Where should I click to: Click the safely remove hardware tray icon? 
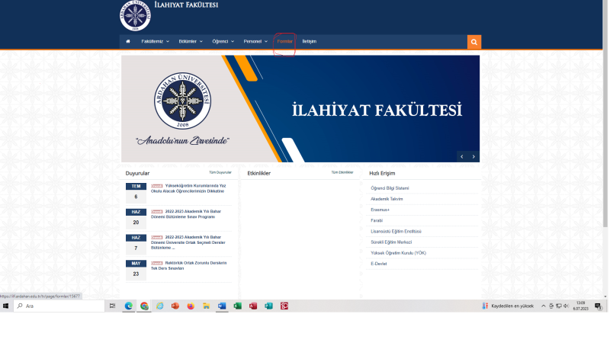click(551, 306)
